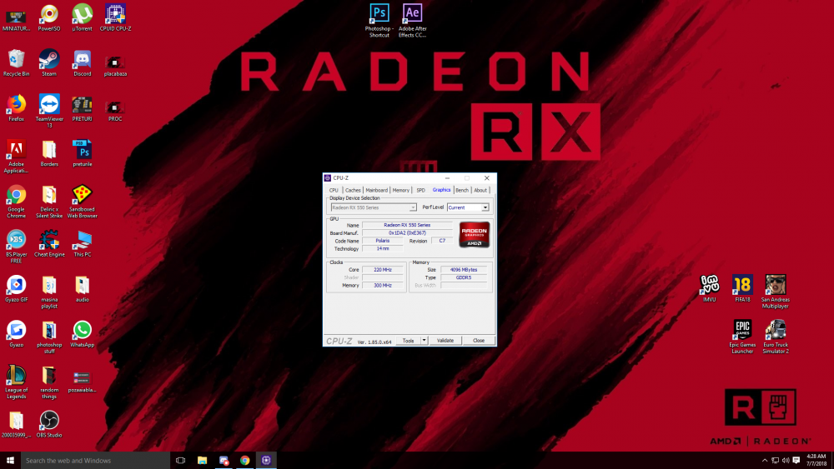Open the League of Legends shortcut
The width and height of the screenshot is (834, 469).
click(x=16, y=375)
